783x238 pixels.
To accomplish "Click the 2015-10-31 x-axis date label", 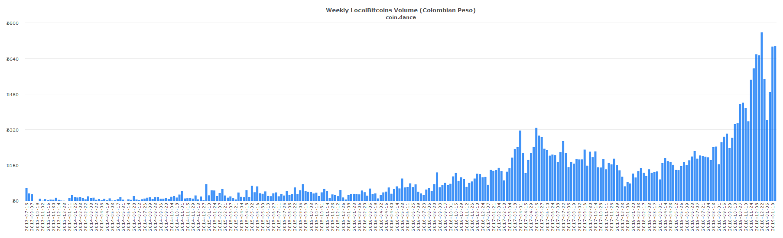I will pyautogui.click(x=322, y=217).
